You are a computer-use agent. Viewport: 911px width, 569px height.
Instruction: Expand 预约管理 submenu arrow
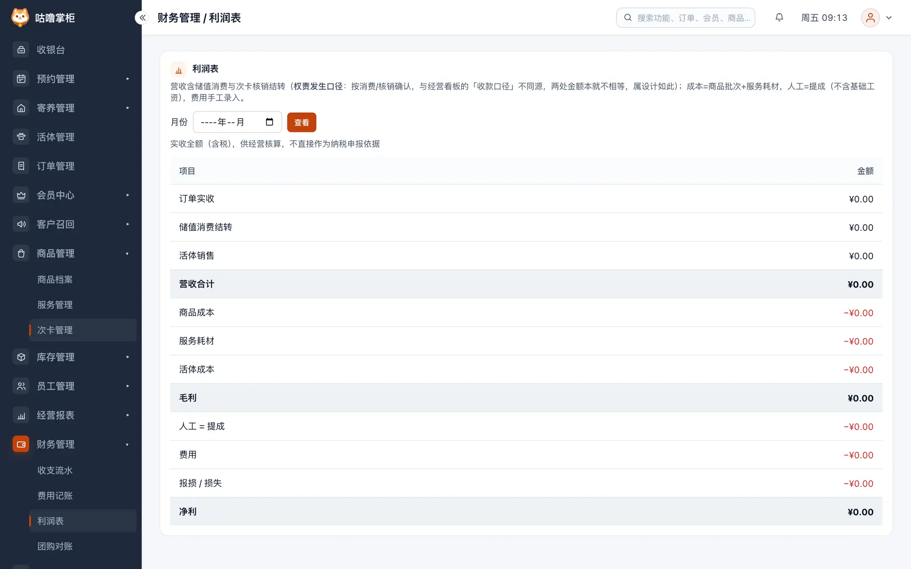click(x=128, y=79)
